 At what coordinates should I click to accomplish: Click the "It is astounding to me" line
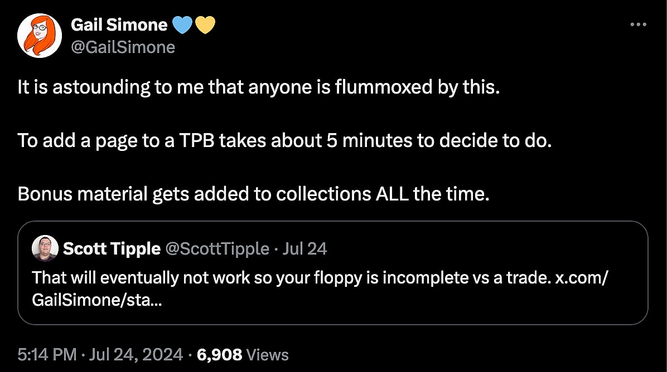click(256, 87)
